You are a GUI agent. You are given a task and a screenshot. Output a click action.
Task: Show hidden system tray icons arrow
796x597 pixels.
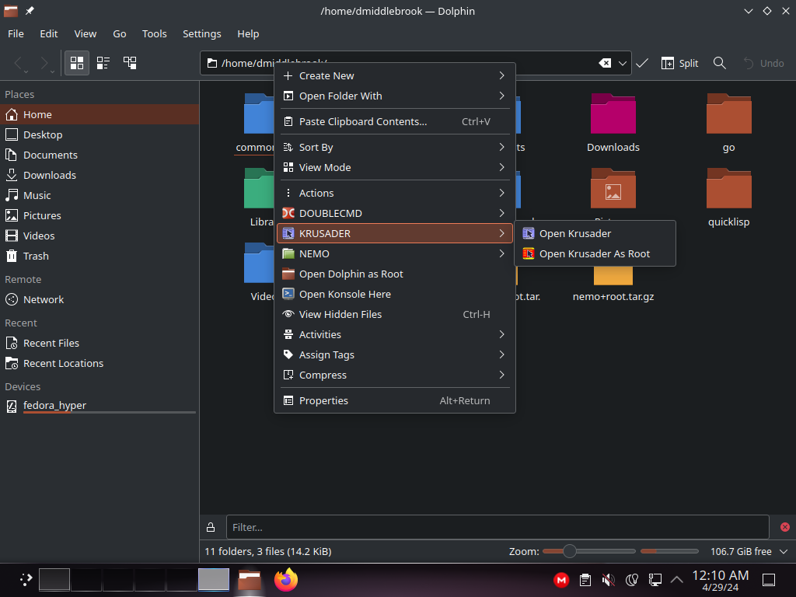point(677,580)
